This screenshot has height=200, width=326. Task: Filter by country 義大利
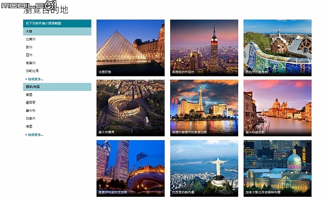pyautogui.click(x=31, y=110)
